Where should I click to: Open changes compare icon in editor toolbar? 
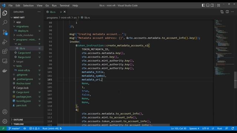222,12
